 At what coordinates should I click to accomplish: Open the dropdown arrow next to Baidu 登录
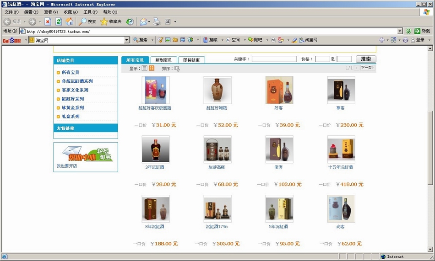(x=429, y=40)
